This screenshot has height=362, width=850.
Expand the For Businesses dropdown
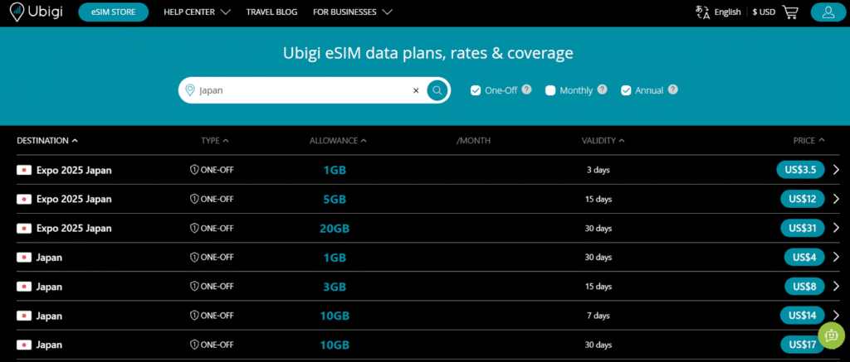pyautogui.click(x=352, y=12)
